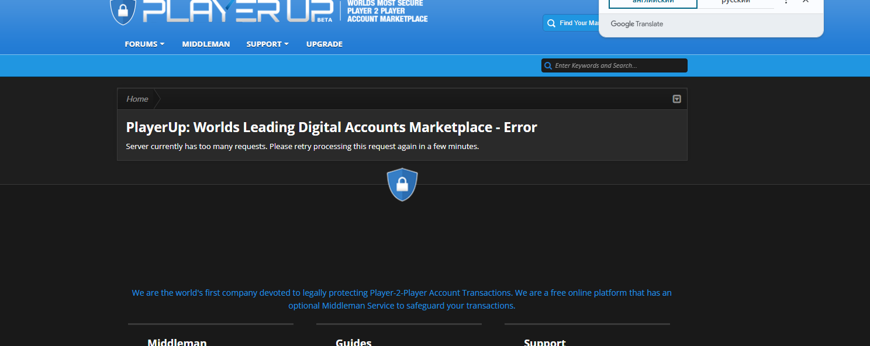Open Google Translate options three-dot menu

click(x=786, y=1)
